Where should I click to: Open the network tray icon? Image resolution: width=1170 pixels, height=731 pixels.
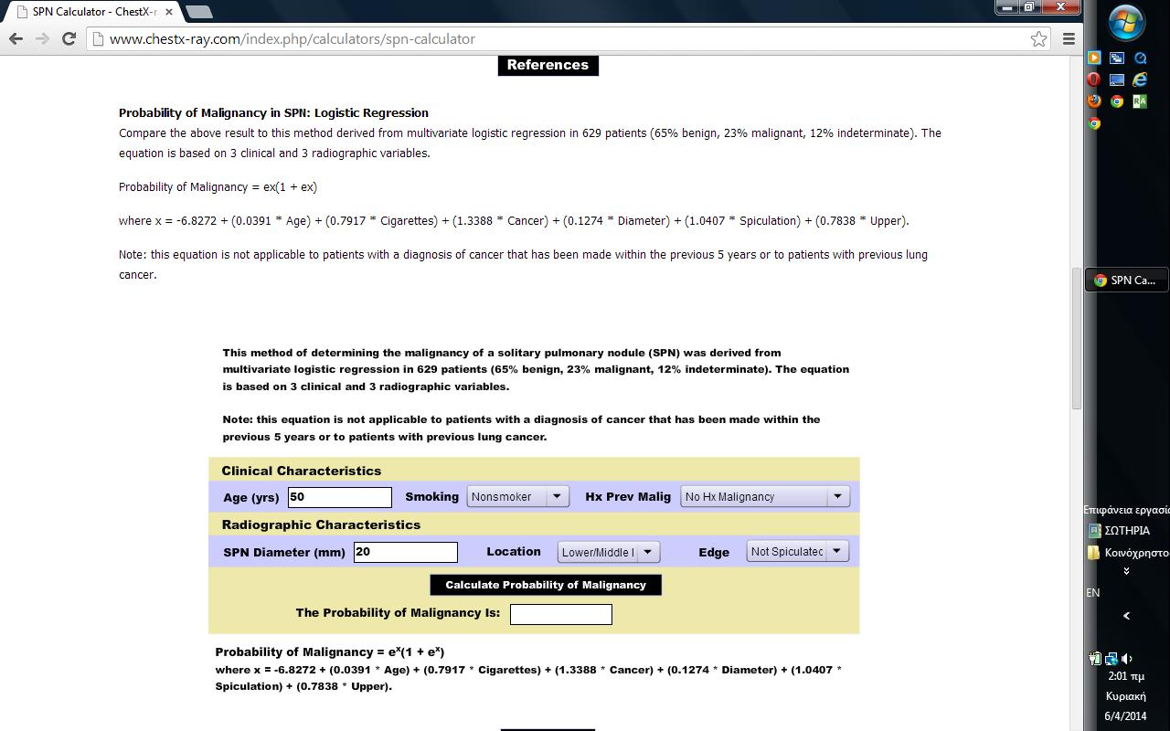[1111, 658]
